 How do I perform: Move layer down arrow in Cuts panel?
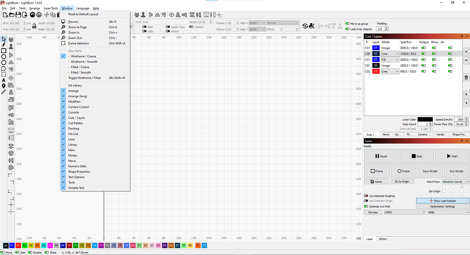coord(466,60)
